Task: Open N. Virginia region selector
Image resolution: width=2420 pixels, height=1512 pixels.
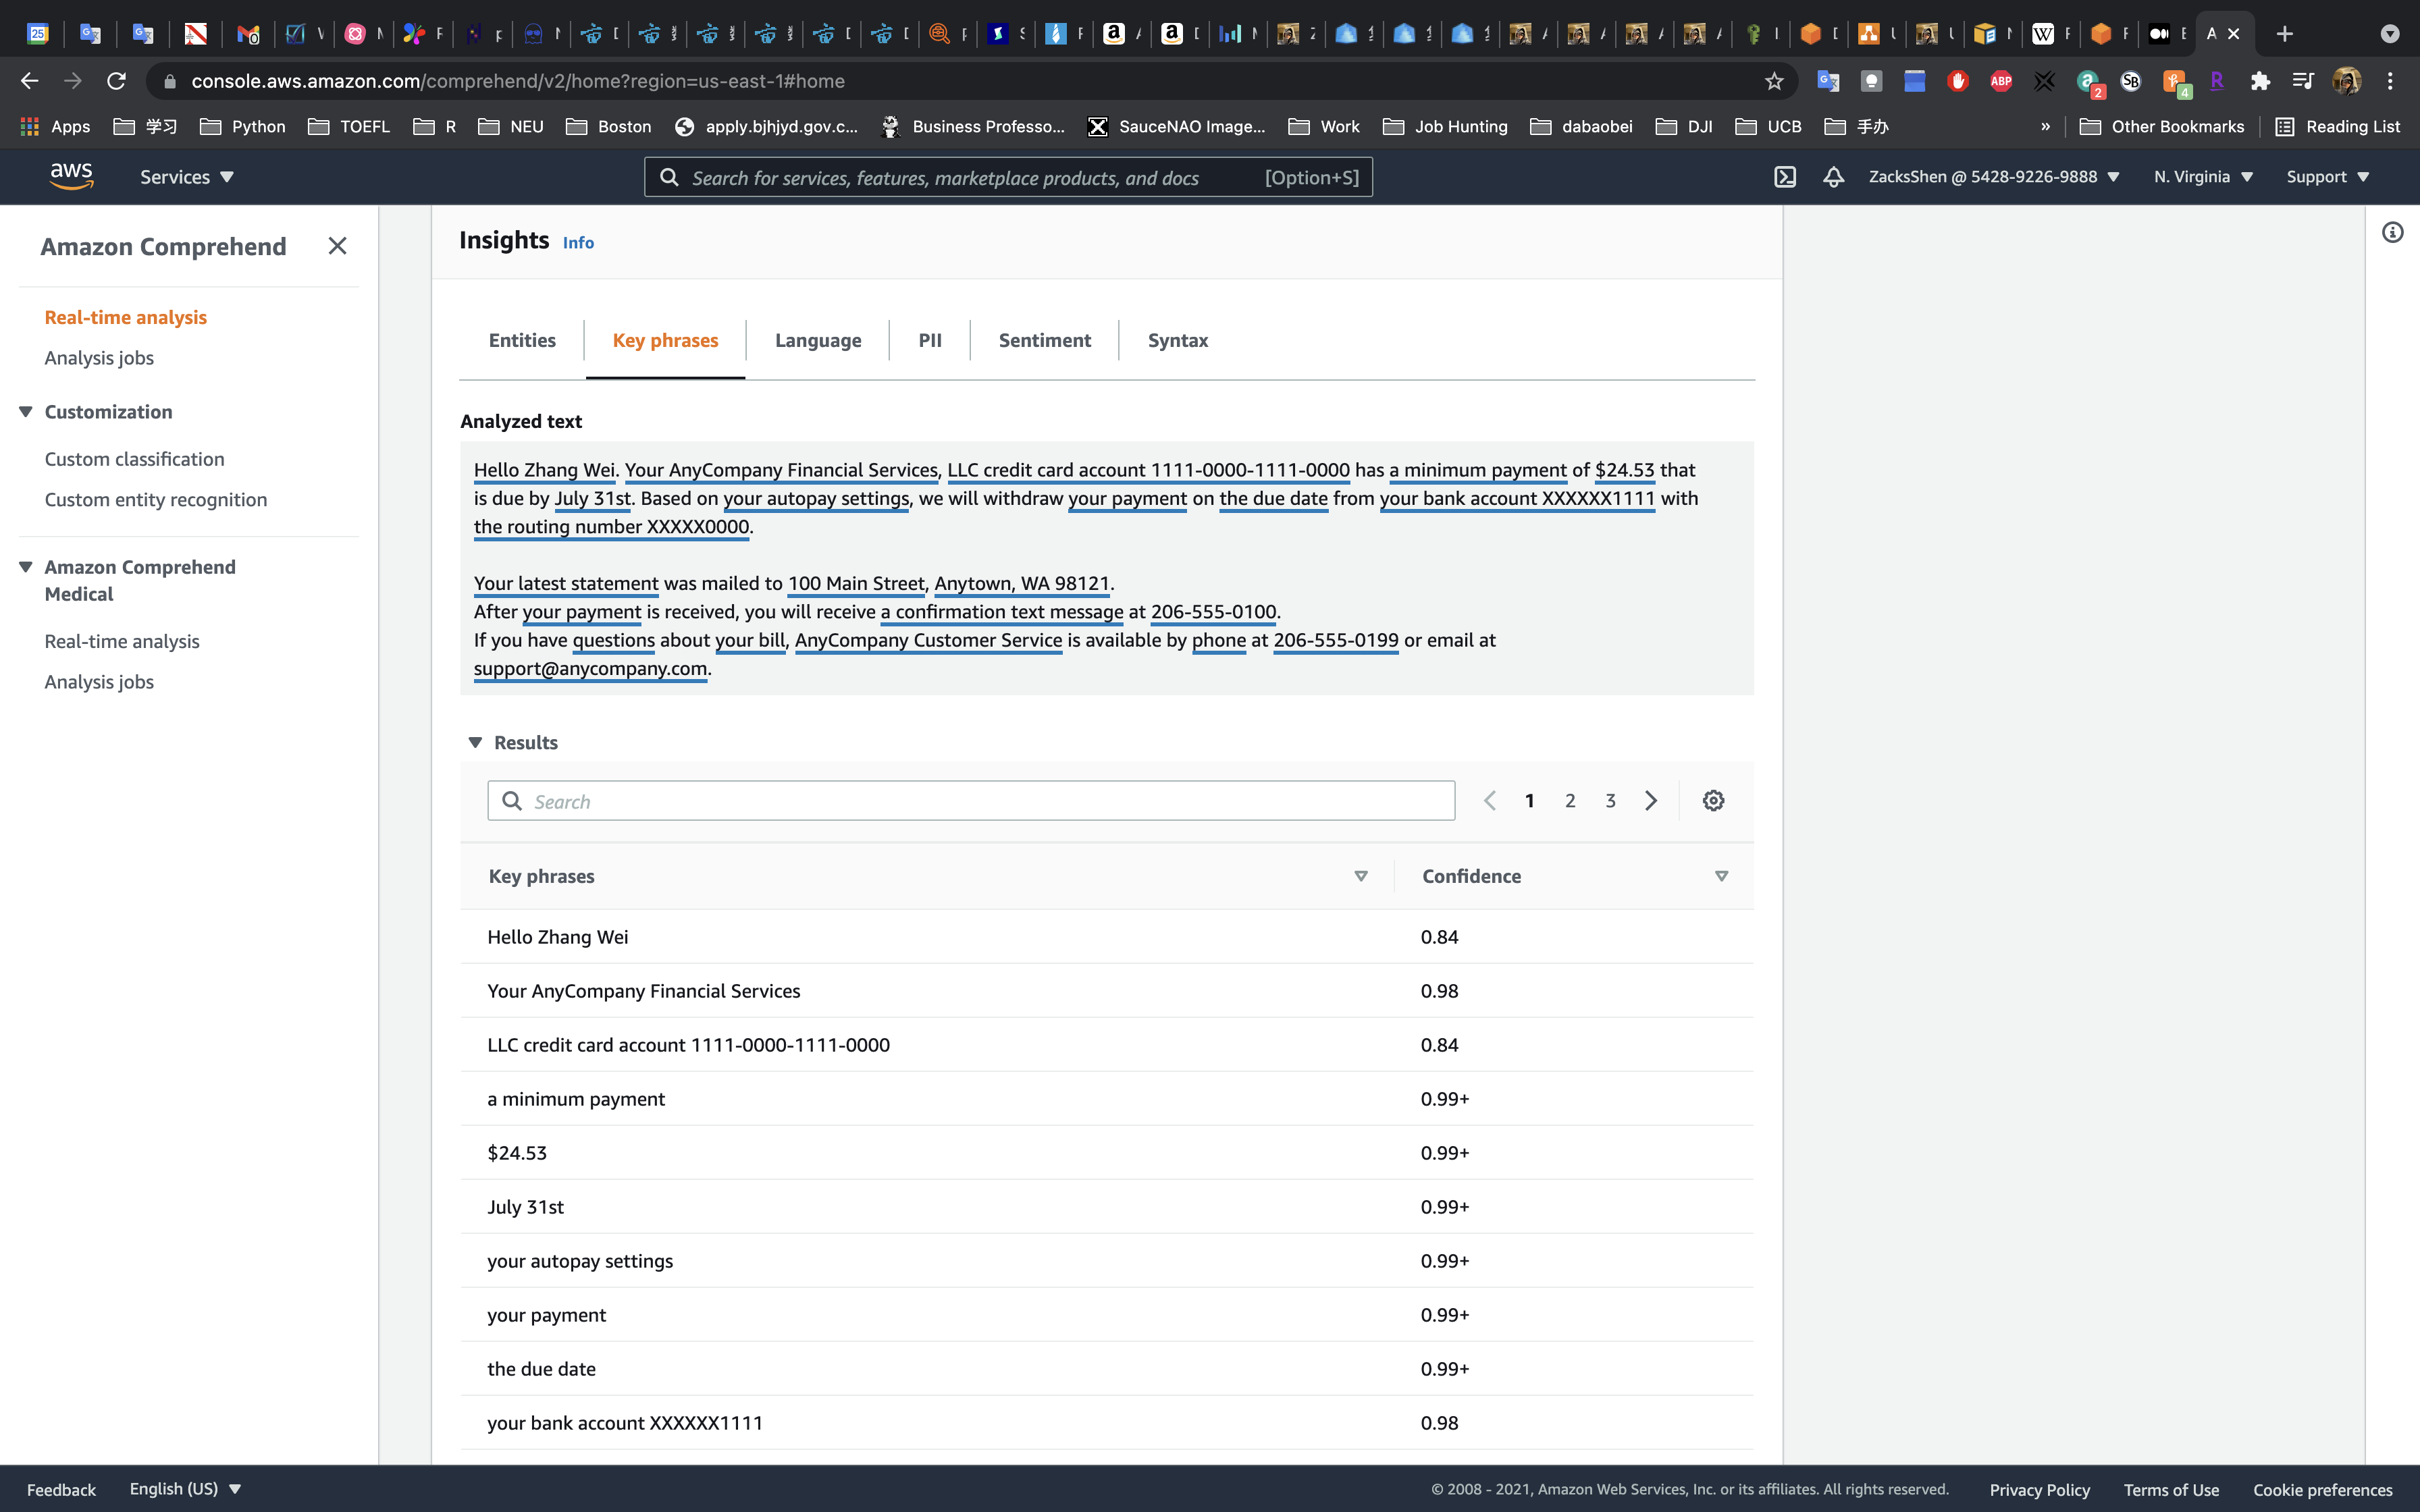Action: click(2203, 177)
